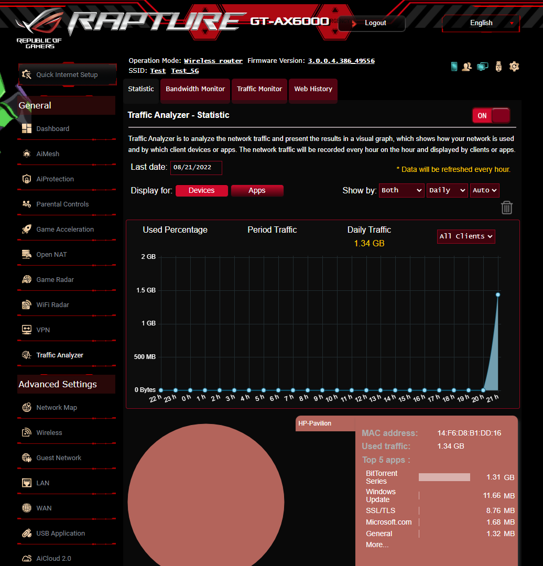Image resolution: width=543 pixels, height=566 pixels.
Task: Open the guest network users status icon
Action: coord(467,67)
